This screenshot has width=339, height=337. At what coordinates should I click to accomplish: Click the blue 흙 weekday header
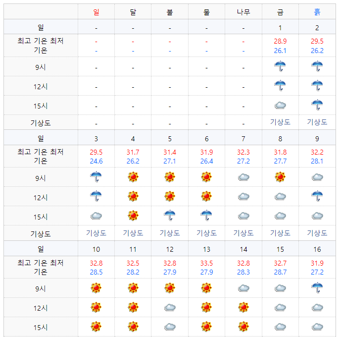[317, 12]
